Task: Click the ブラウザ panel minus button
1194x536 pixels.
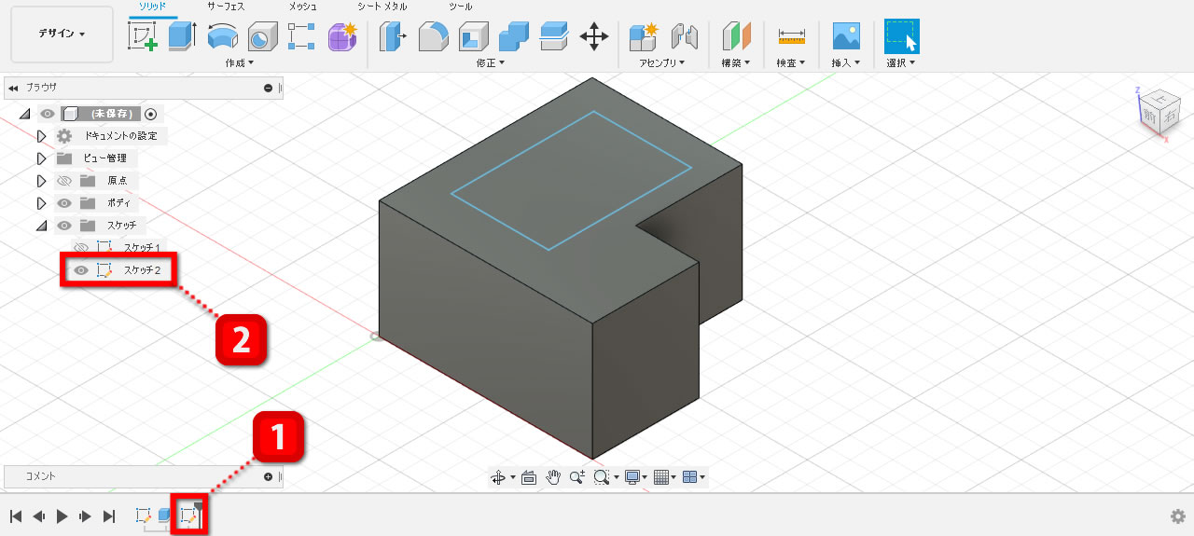Action: [269, 88]
